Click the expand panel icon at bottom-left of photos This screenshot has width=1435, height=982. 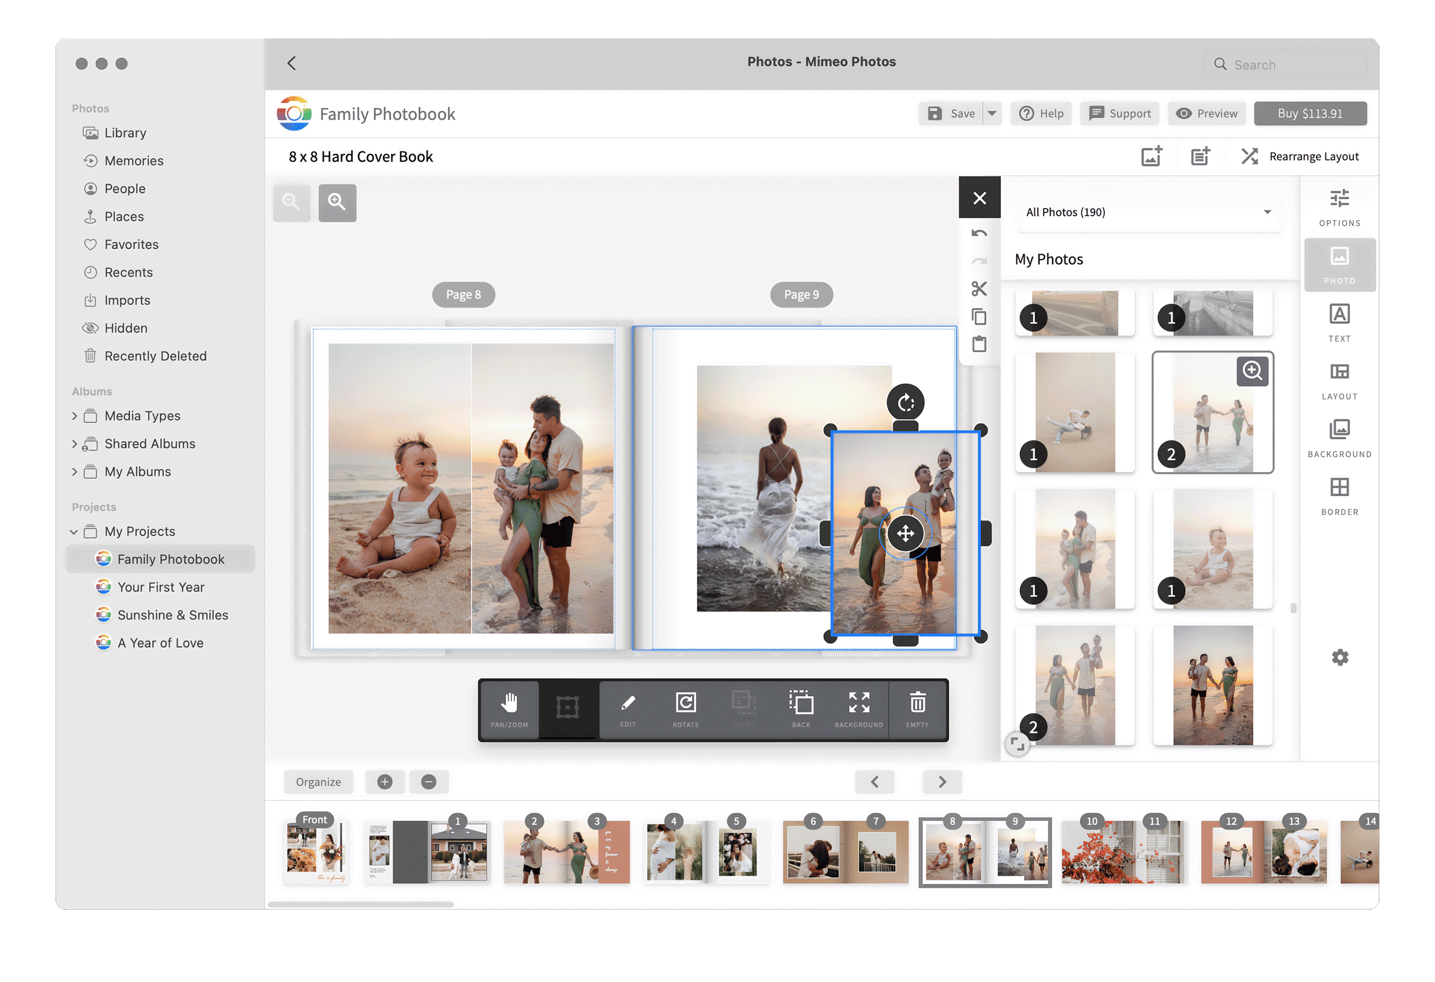click(x=1017, y=744)
